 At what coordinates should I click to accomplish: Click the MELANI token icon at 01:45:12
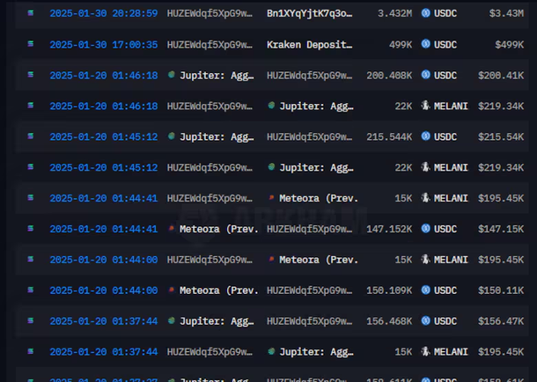point(426,167)
